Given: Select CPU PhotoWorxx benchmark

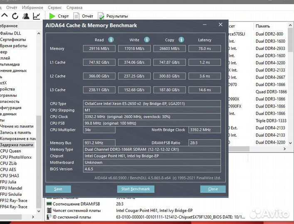Looking at the screenshot, I should [16, 157].
